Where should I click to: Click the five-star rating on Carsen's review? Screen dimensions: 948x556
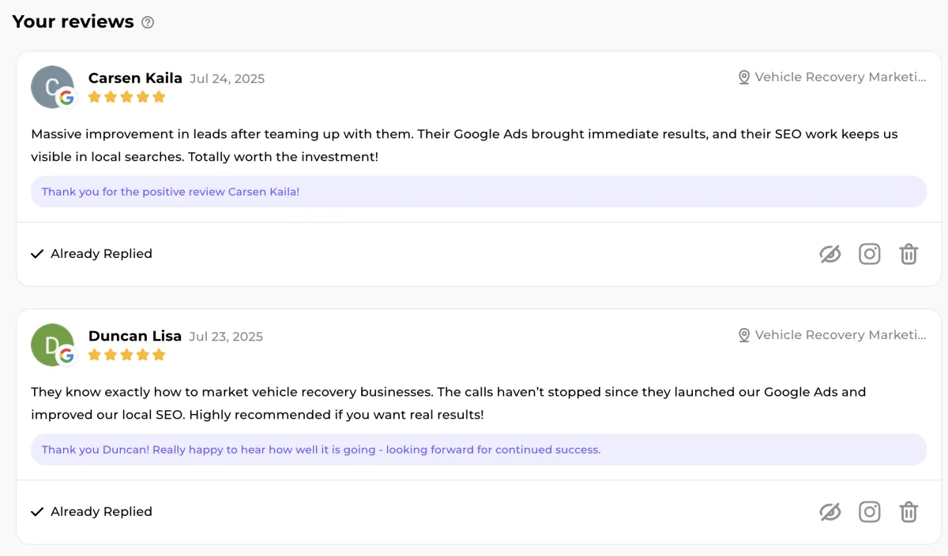(x=126, y=97)
